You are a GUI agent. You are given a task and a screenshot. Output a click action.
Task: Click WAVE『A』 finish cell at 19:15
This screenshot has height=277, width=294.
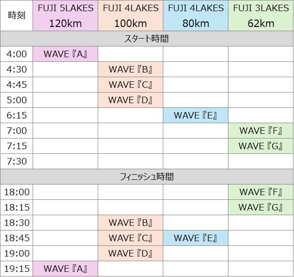pos(66,269)
